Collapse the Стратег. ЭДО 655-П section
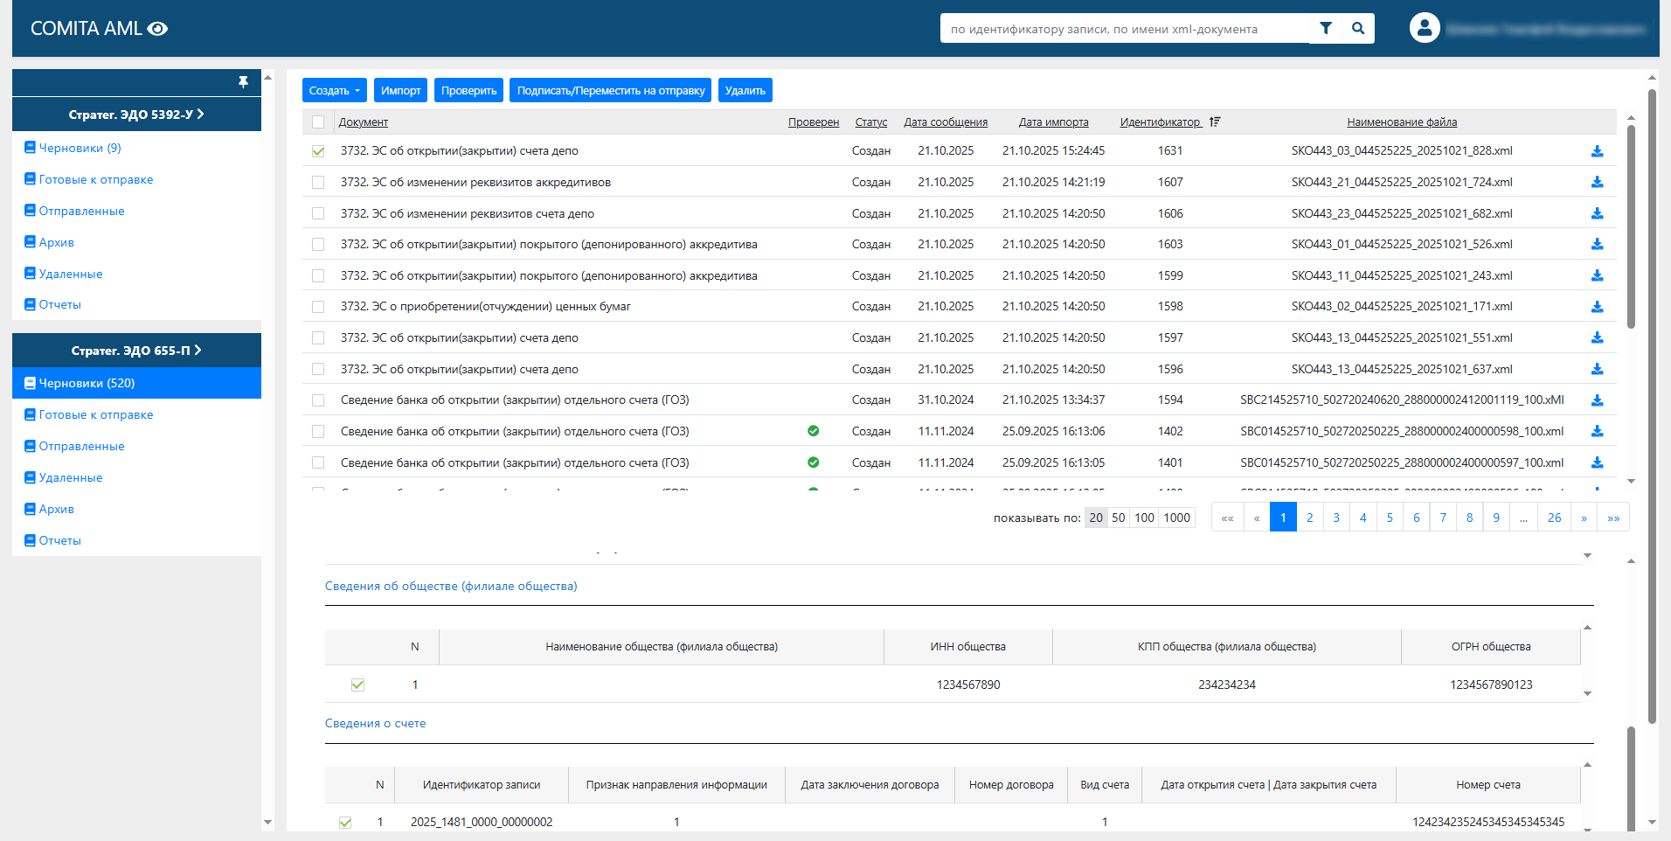Image resolution: width=1671 pixels, height=841 pixels. 136,351
